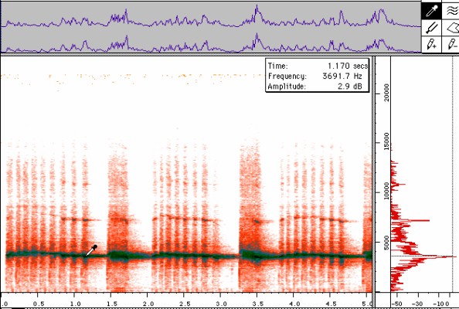
Task: Select the pencil minus tool
Action: tap(450, 45)
